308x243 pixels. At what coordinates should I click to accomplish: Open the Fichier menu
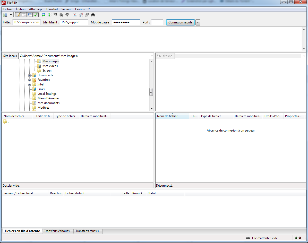[x=8, y=9]
